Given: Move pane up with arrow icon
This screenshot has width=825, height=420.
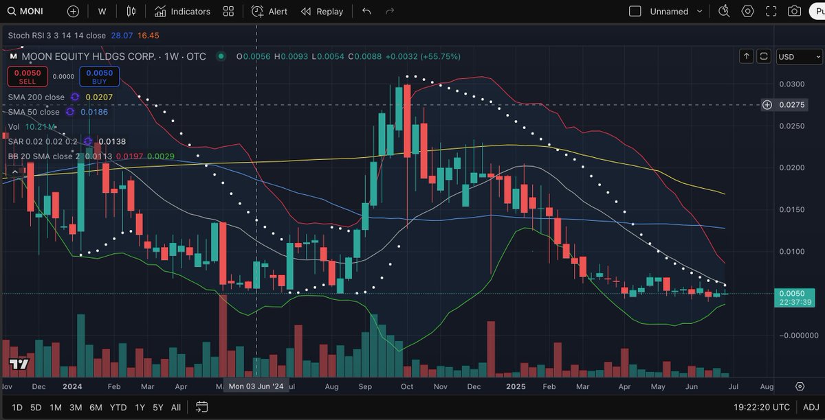Looking at the screenshot, I should [747, 56].
